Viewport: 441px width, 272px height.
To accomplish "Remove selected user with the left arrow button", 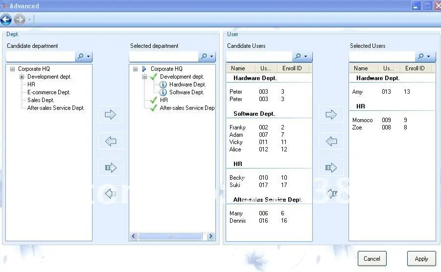I will tap(331, 141).
